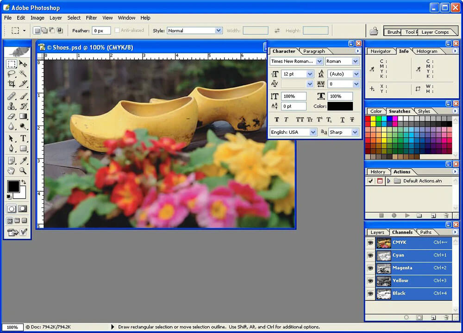Screen dimensions: 463x333
Task: Select the Zoom tool
Action: point(23,170)
